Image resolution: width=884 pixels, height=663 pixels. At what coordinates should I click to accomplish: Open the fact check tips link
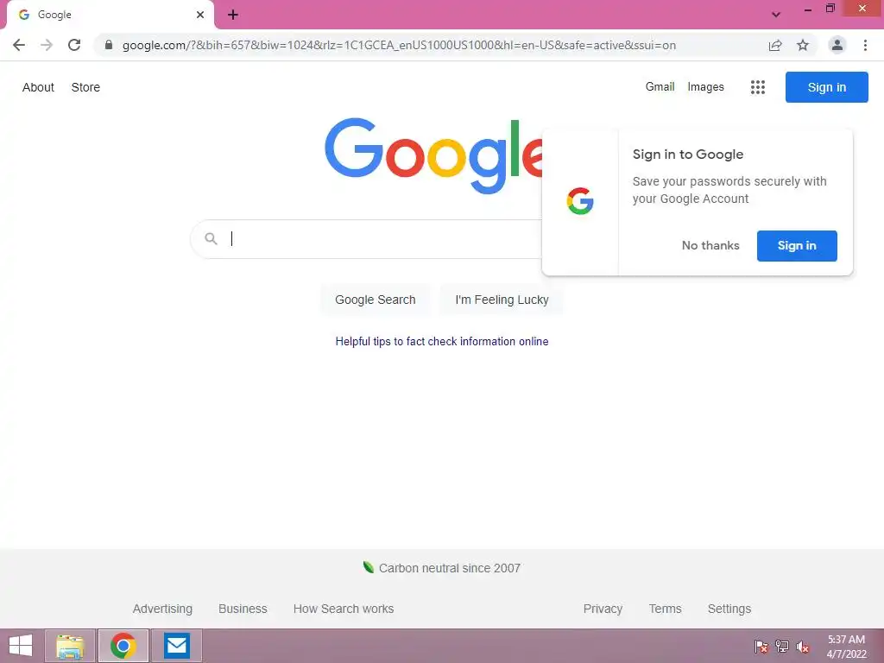[x=442, y=342]
